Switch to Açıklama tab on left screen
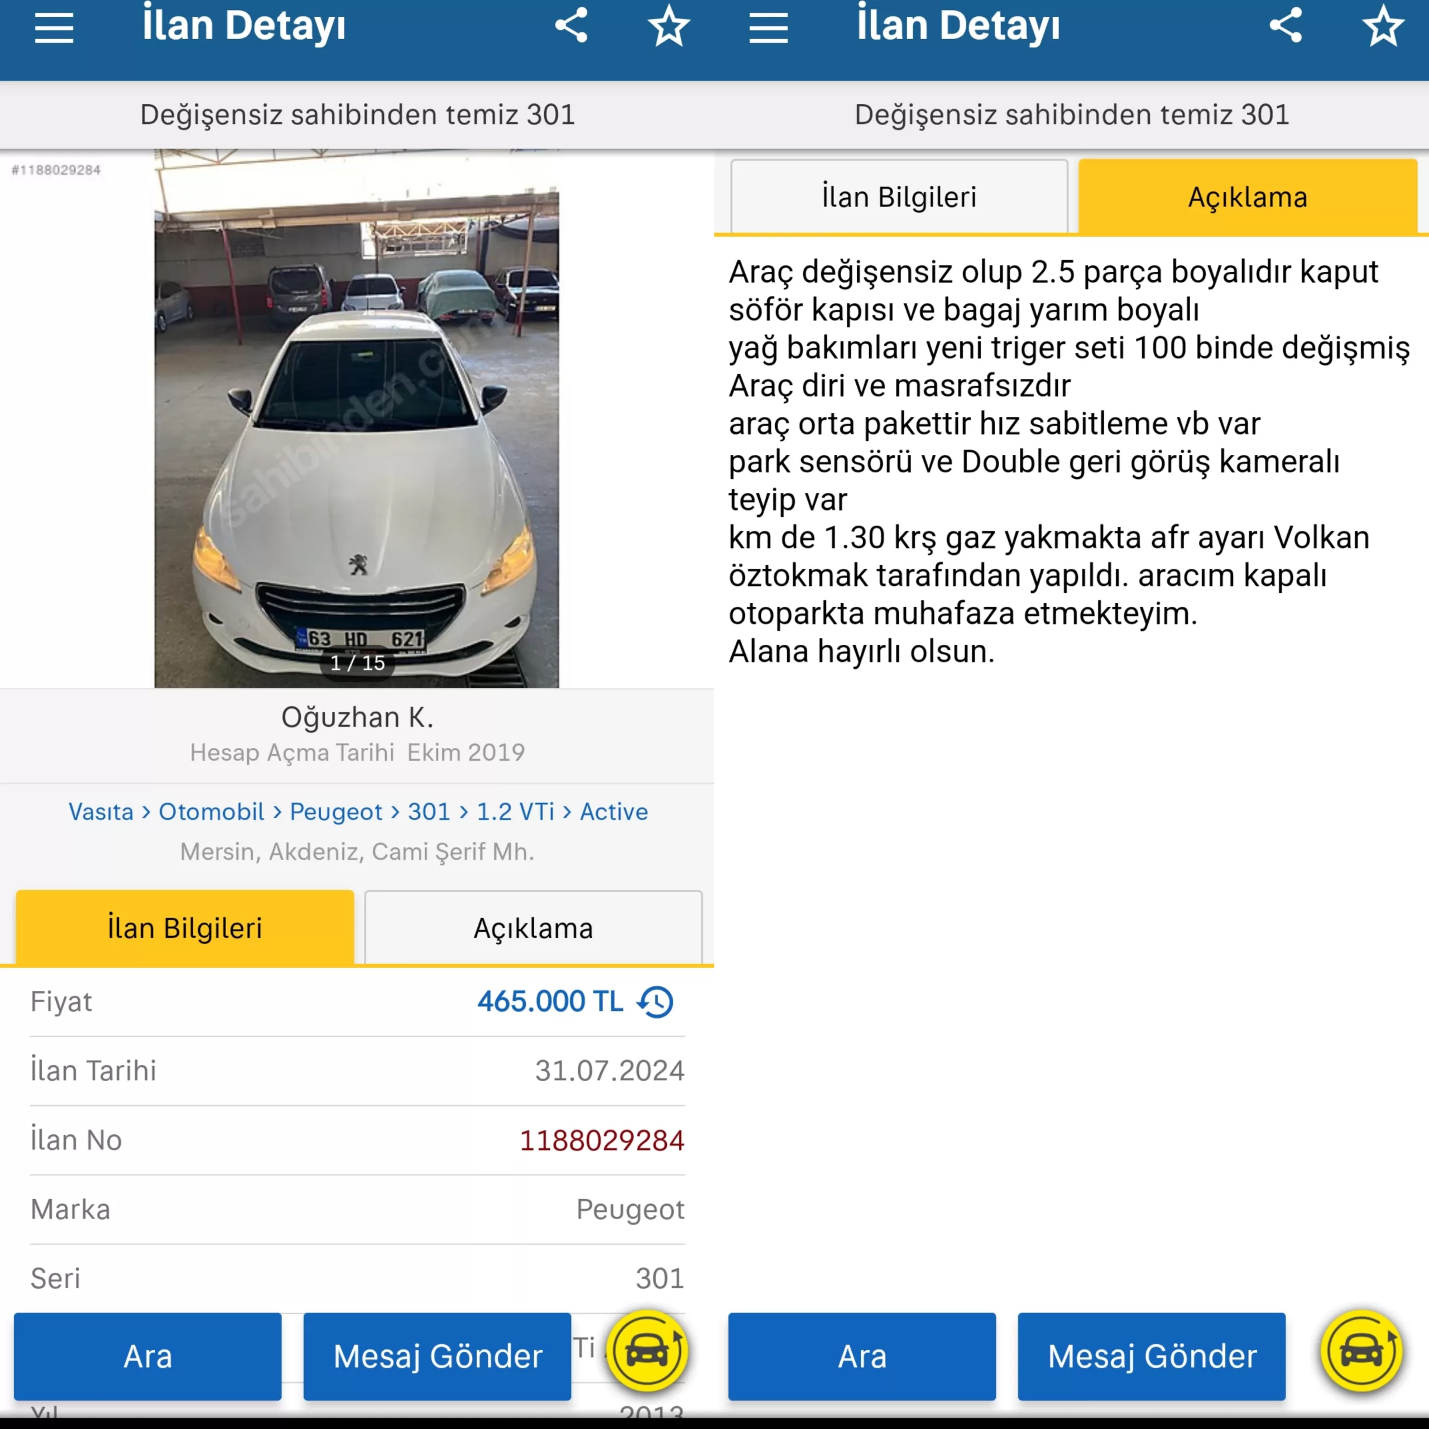The width and height of the screenshot is (1429, 1429). (533, 928)
